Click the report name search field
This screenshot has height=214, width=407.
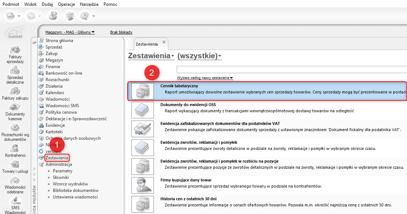pyautogui.click(x=292, y=70)
